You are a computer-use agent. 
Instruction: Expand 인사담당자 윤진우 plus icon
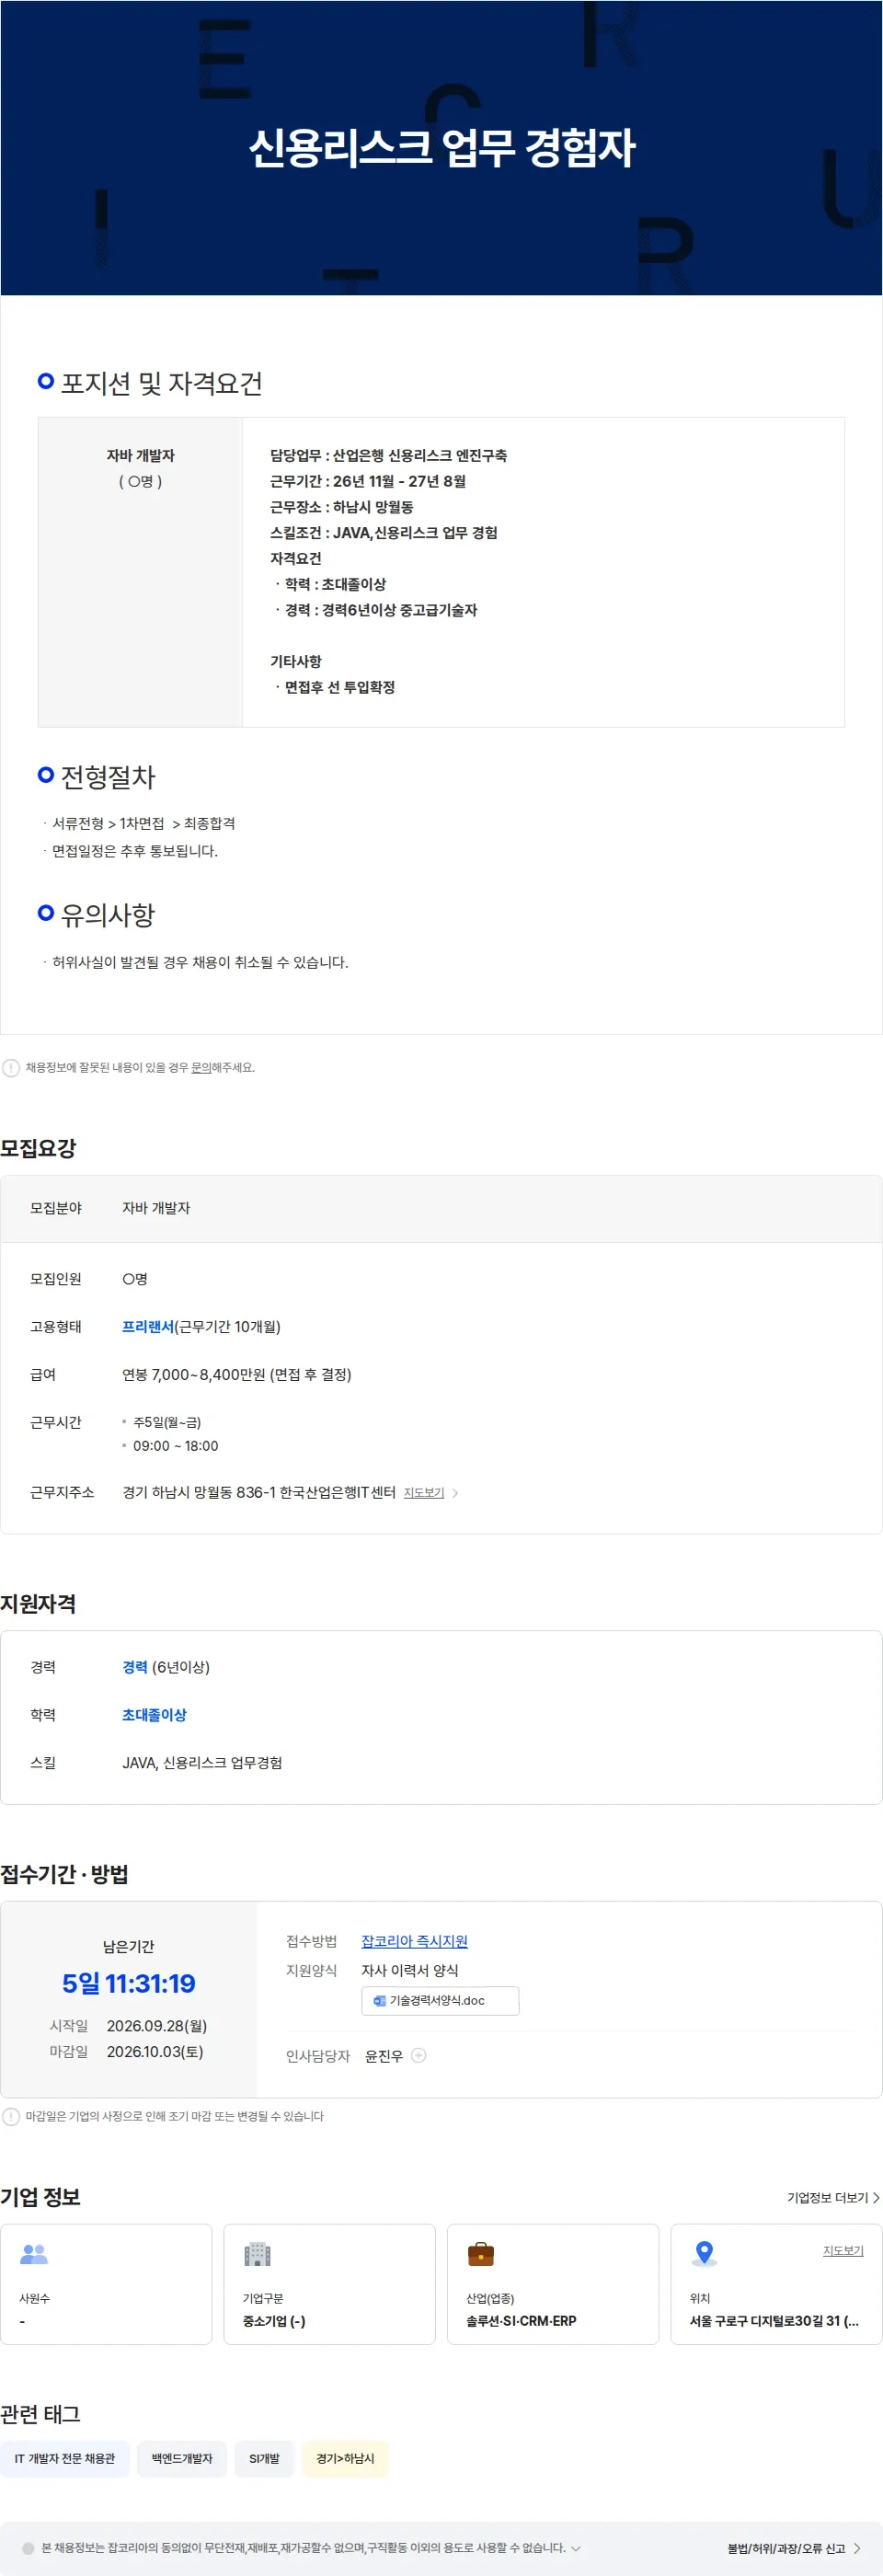point(419,2056)
